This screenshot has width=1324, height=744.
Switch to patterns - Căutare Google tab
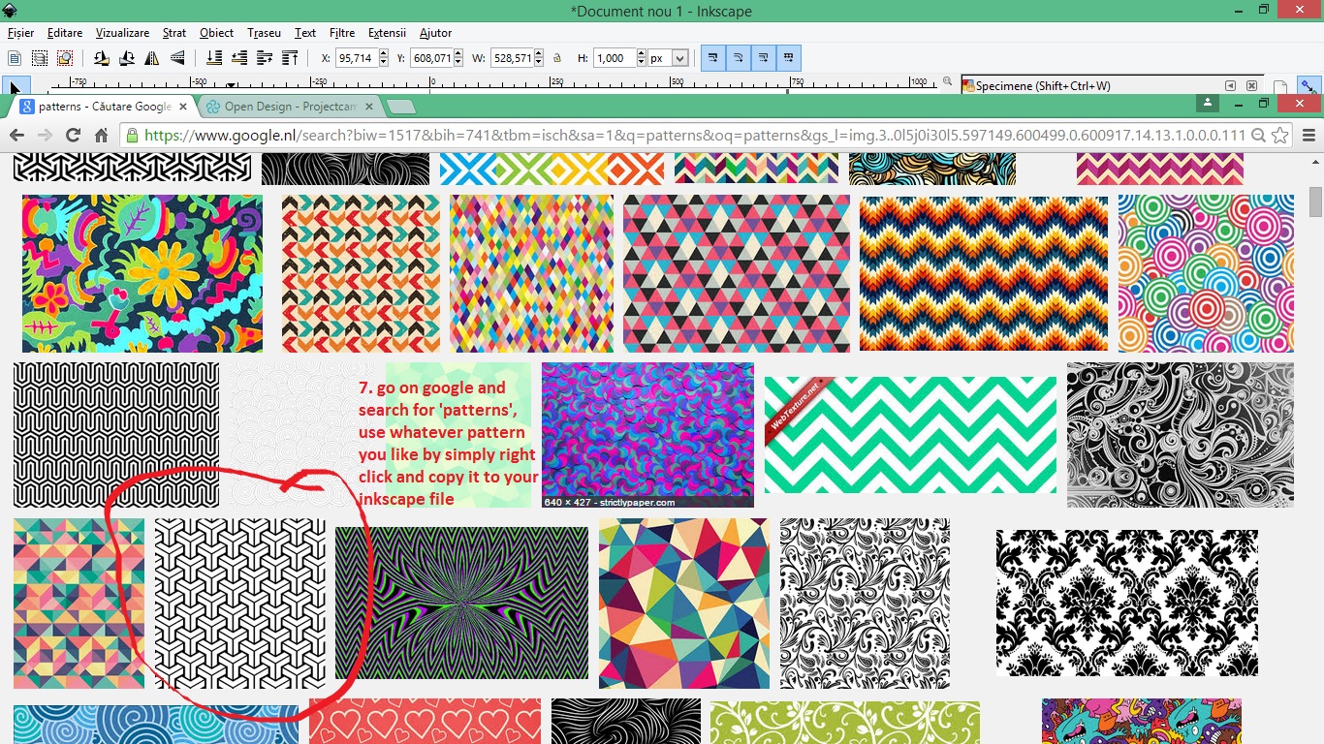tap(105, 107)
